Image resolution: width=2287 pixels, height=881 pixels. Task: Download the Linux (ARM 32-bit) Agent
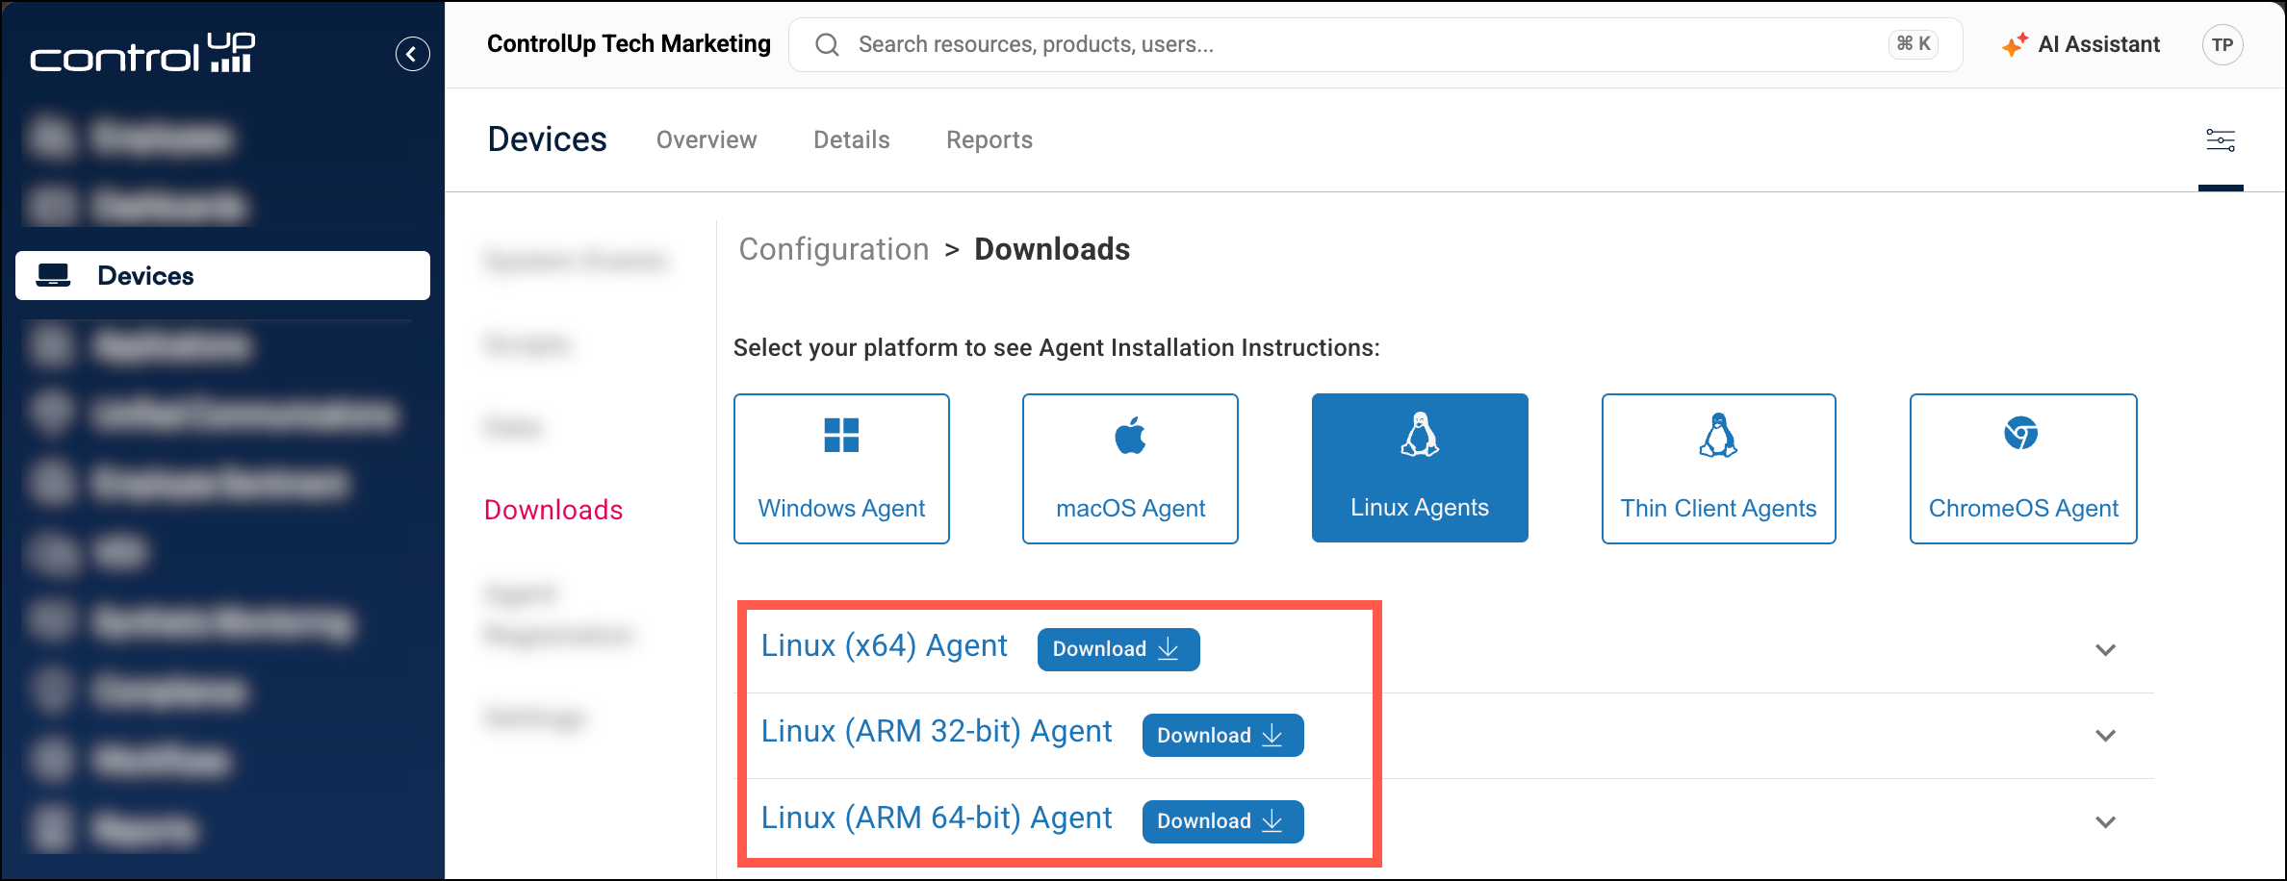click(x=1222, y=736)
